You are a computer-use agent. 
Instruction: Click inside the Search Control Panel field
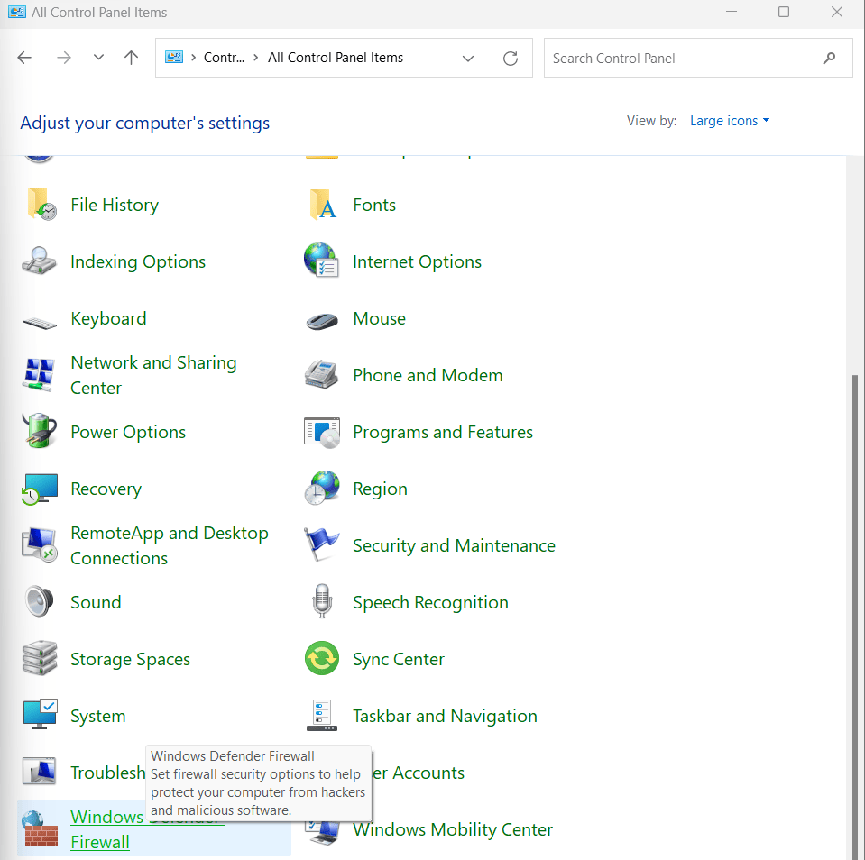[x=686, y=58]
